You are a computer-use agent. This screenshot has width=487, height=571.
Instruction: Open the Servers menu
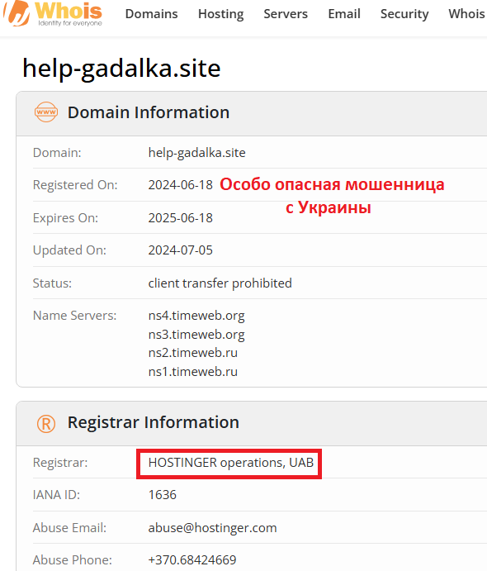point(286,14)
